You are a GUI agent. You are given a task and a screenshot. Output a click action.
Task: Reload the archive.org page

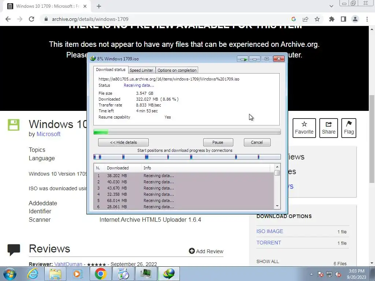pos(31,19)
